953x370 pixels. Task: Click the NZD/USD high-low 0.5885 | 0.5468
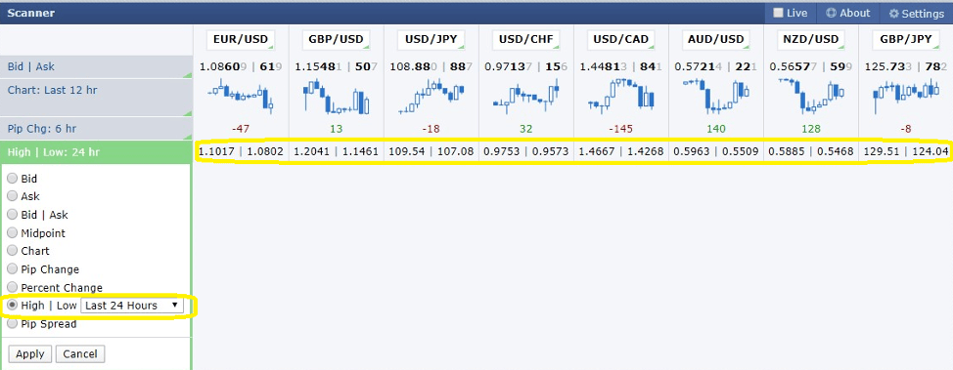tap(811, 151)
